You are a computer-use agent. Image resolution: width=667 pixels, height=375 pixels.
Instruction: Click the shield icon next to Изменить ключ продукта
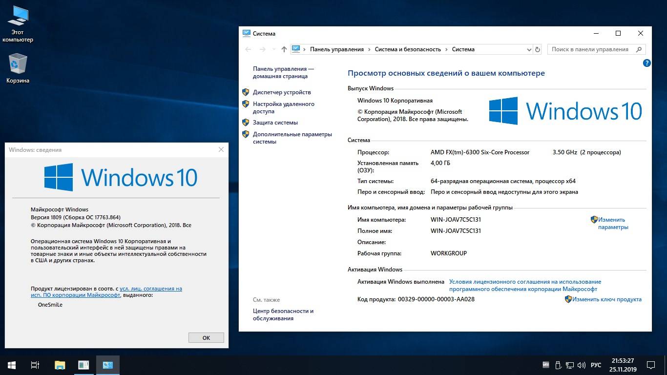point(568,299)
